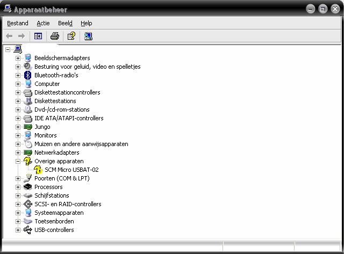This screenshot has height=254, width=344.
Task: Click the yellow question mark Overige apparaten icon
Action: click(x=28, y=161)
